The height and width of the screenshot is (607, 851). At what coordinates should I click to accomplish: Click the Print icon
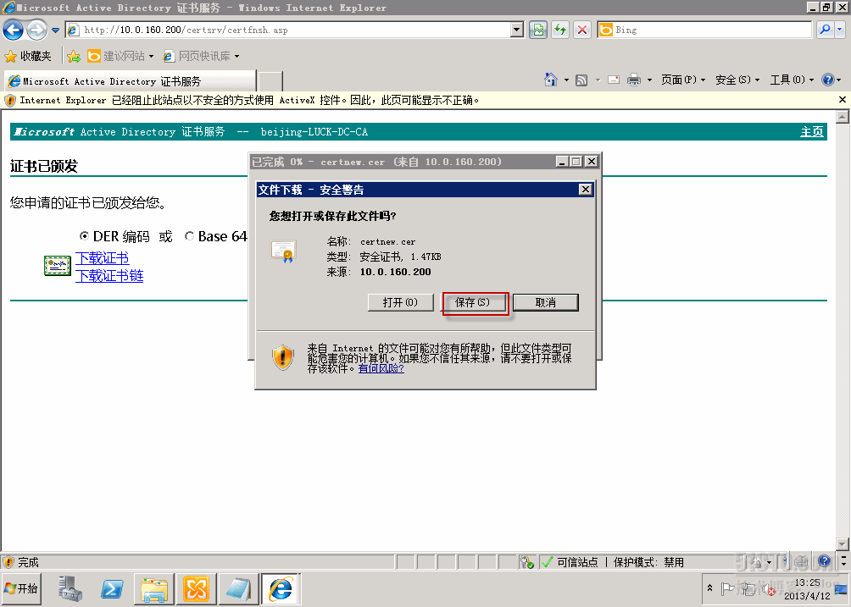(633, 80)
